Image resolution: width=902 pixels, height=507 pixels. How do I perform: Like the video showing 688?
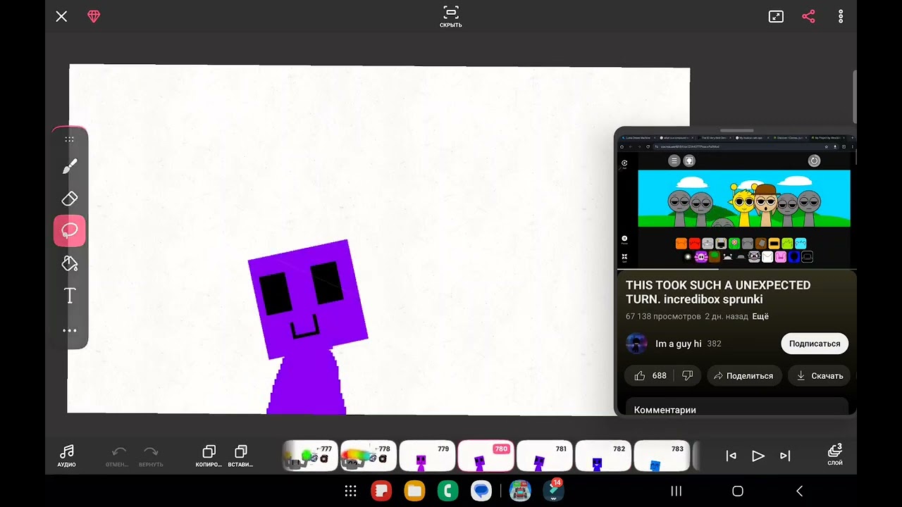click(650, 376)
